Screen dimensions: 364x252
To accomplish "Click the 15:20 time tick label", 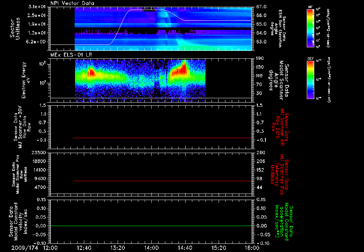I will pyautogui.click(x=219, y=248).
